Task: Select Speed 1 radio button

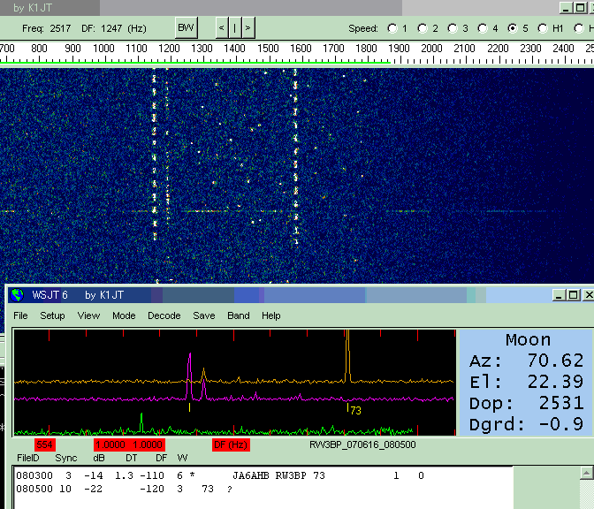Action: pyautogui.click(x=392, y=28)
